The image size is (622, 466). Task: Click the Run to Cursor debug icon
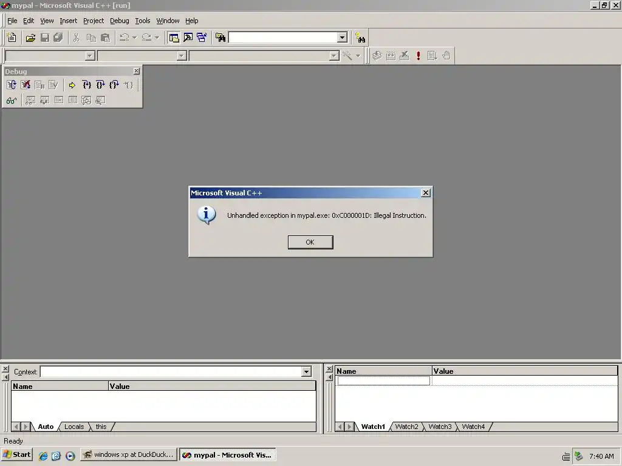click(x=128, y=85)
